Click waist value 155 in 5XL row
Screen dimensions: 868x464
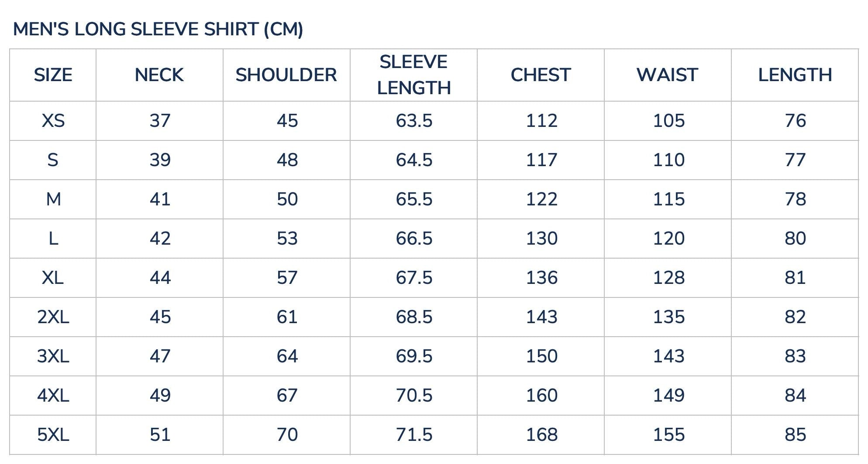pos(668,435)
